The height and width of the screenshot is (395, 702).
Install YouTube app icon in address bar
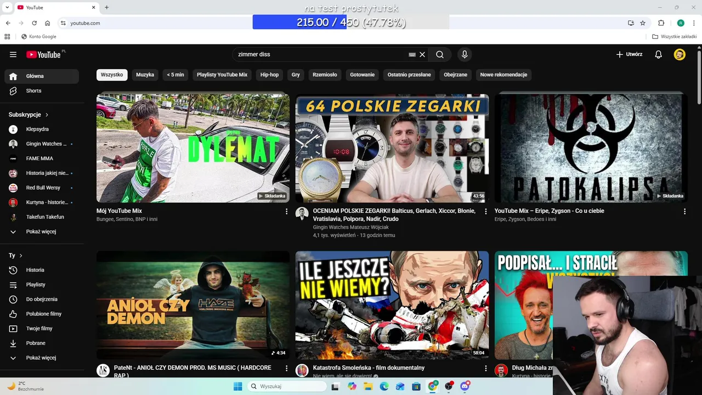click(x=631, y=23)
